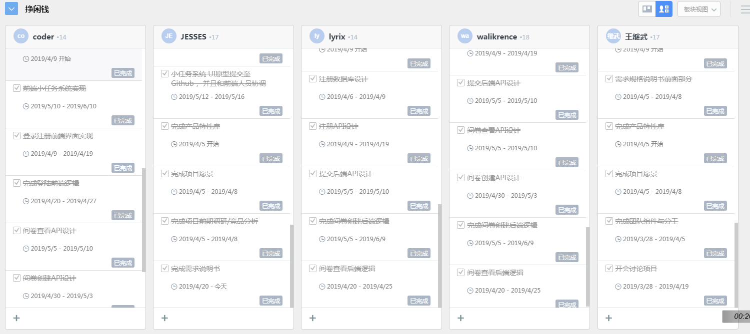Click the blue project dropdown arrow icon
The height and width of the screenshot is (334, 750).
pos(11,8)
